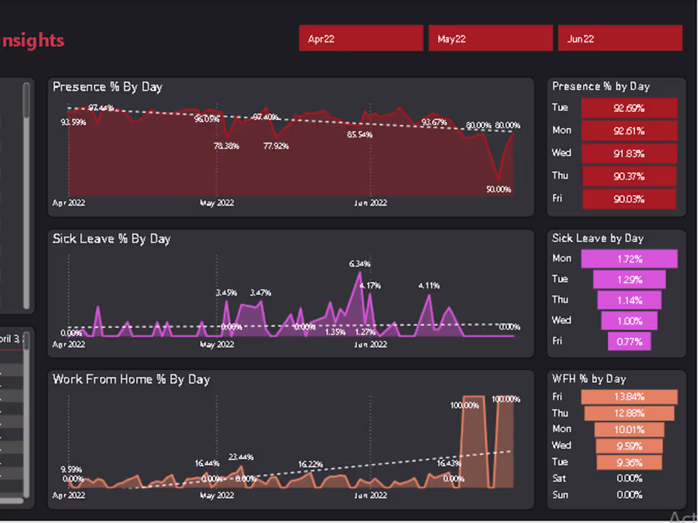Select the Apr22 month slicer

pos(360,38)
